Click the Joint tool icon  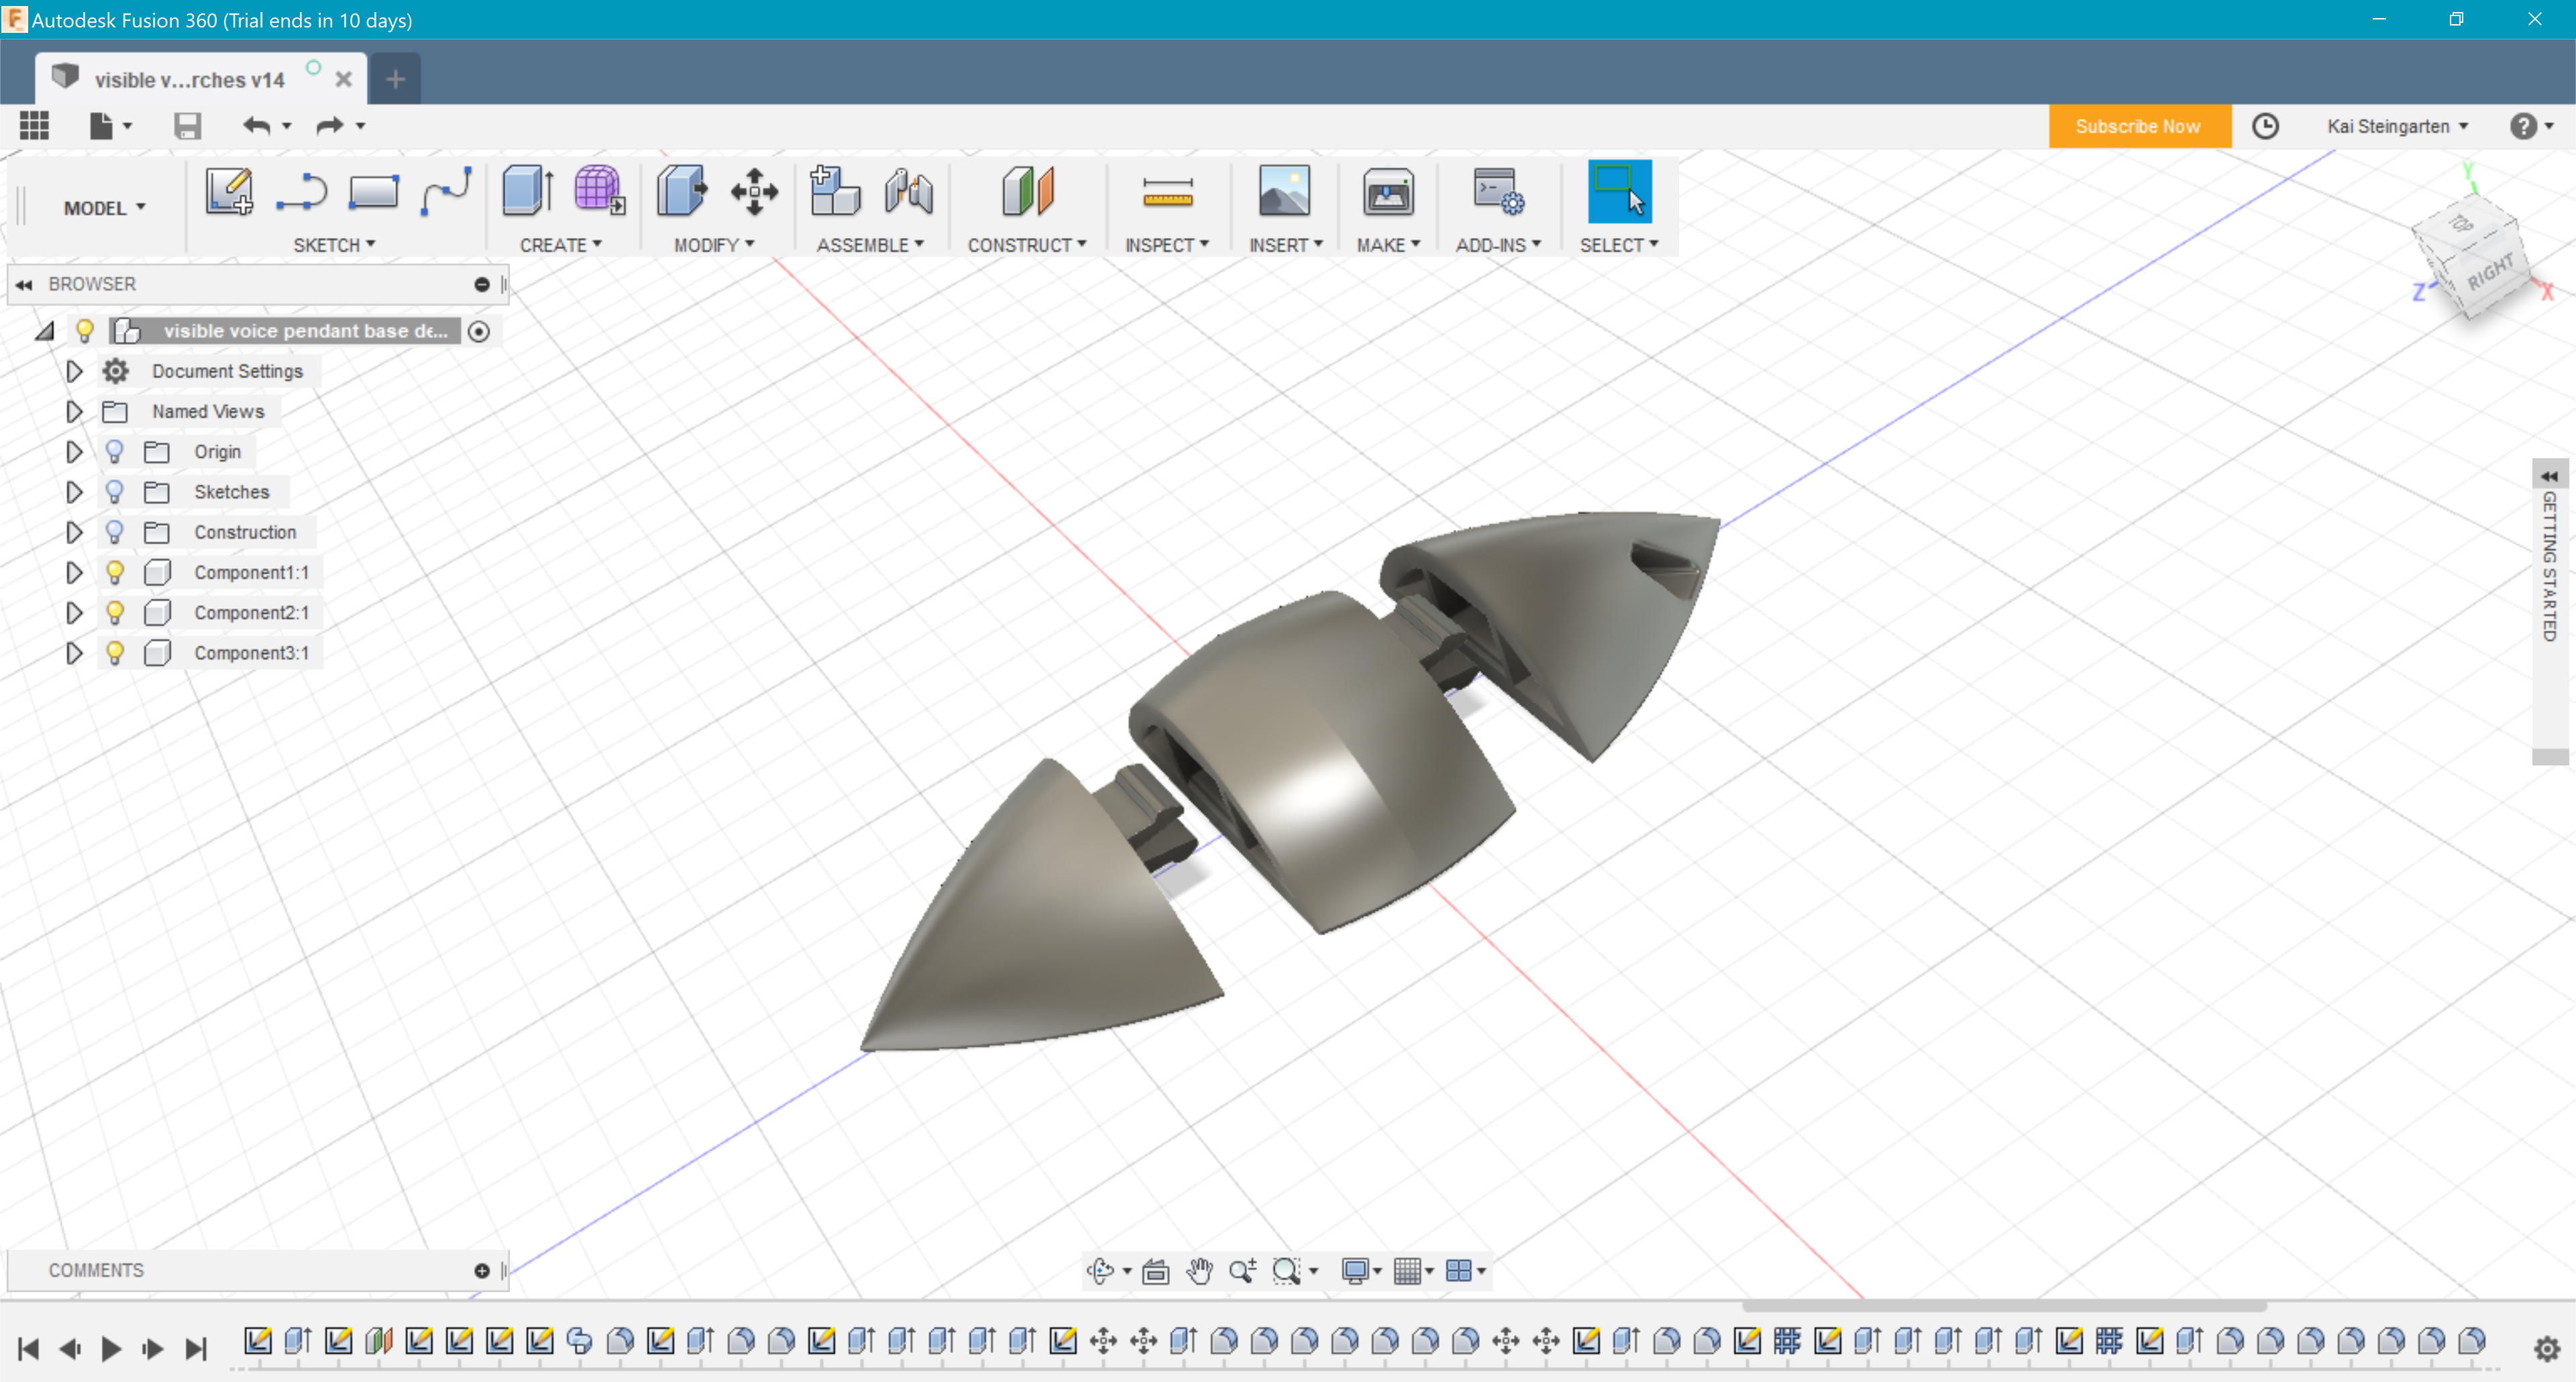[x=908, y=191]
